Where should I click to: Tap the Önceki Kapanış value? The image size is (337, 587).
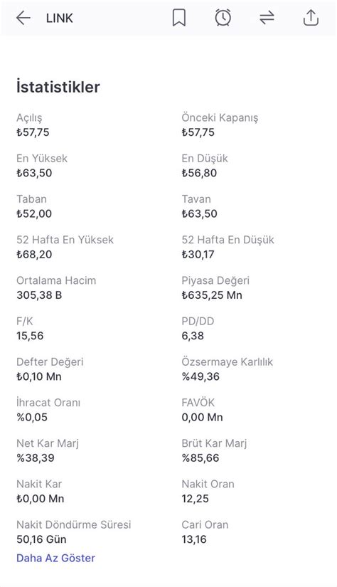[x=198, y=132]
